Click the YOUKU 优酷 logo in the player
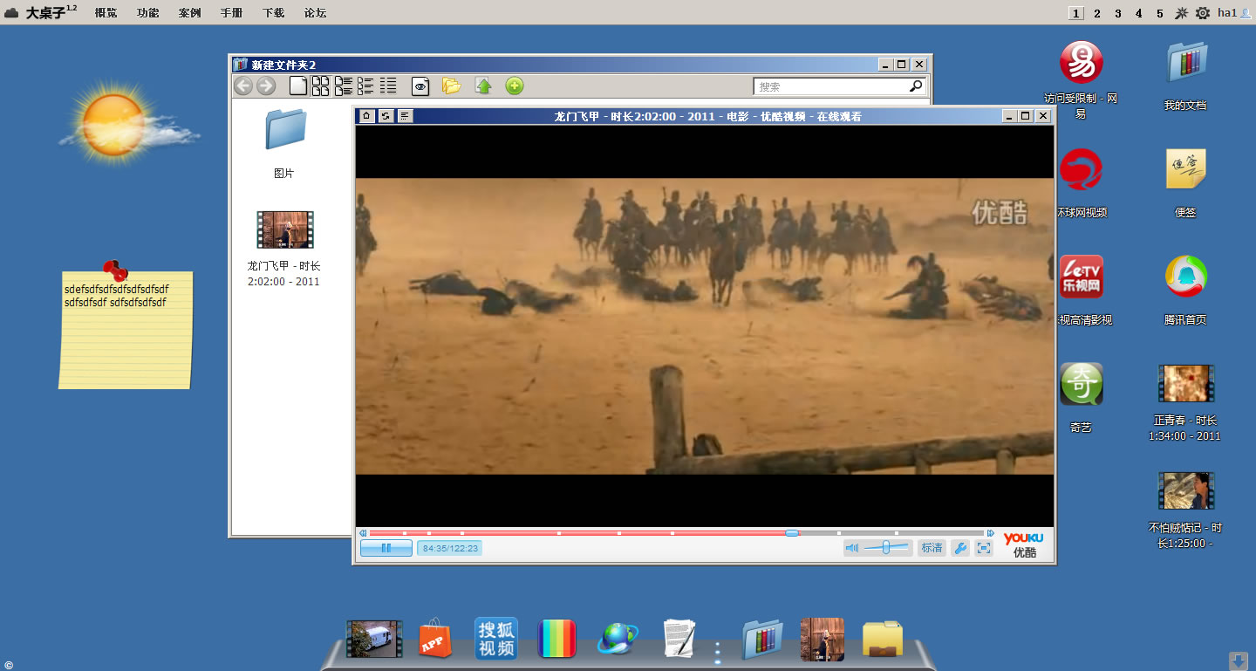Image resolution: width=1256 pixels, height=671 pixels. coord(1023,544)
